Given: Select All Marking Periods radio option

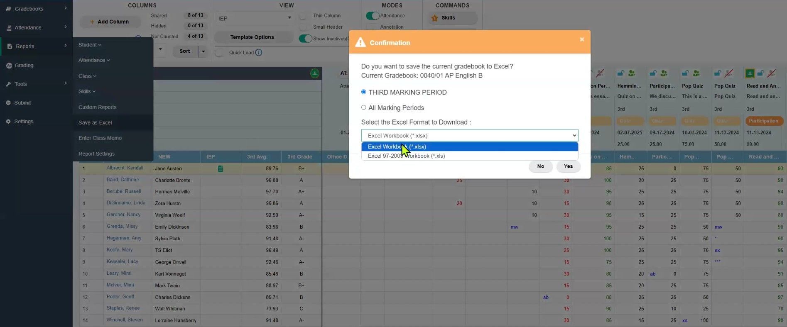Looking at the screenshot, I should (x=364, y=107).
